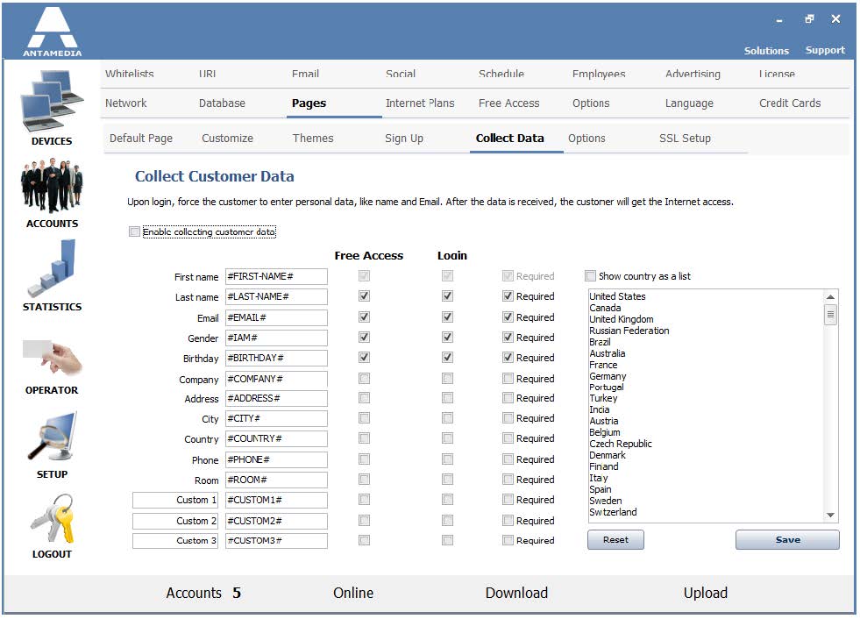The height and width of the screenshot is (619, 860).
Task: Click the Upload status bar entry
Action: 706,593
